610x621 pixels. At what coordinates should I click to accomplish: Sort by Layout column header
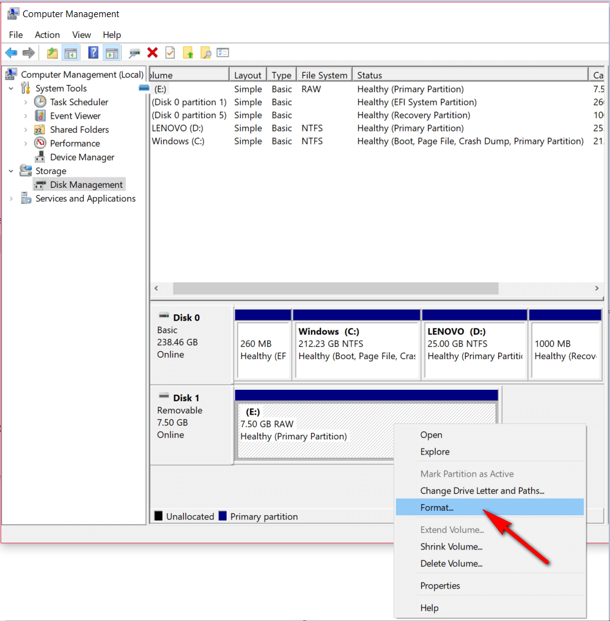coord(248,75)
